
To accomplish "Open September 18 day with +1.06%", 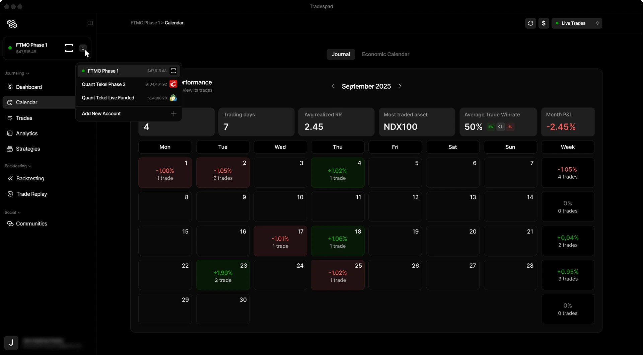I will [338, 241].
